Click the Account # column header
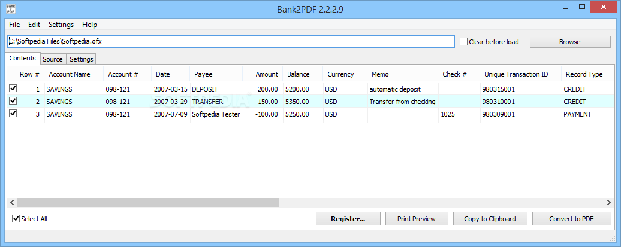This screenshot has width=621, height=247. 128,74
